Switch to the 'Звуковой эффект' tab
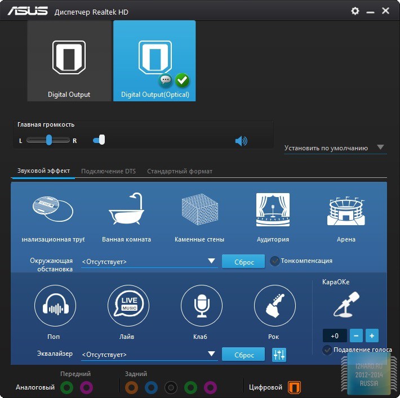The height and width of the screenshot is (398, 400). 43,171
